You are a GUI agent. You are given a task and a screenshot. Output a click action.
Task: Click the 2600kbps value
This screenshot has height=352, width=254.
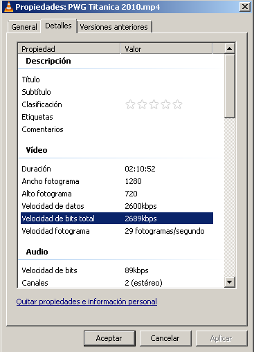coord(140,206)
